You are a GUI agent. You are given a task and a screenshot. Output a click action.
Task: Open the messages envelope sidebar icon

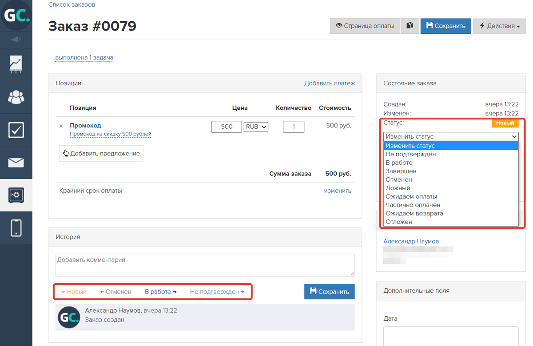(16, 163)
